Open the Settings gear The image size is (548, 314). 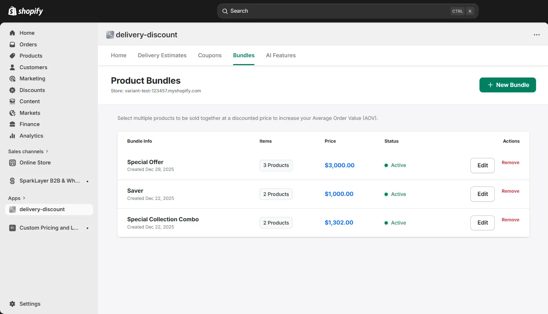(13, 304)
